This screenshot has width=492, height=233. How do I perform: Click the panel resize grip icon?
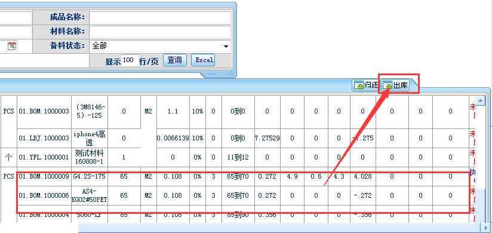(231, 73)
